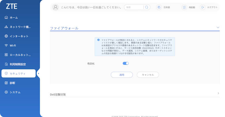Go to Wi-Fi settings
This screenshot has height=117, width=225.
coord(13,46)
